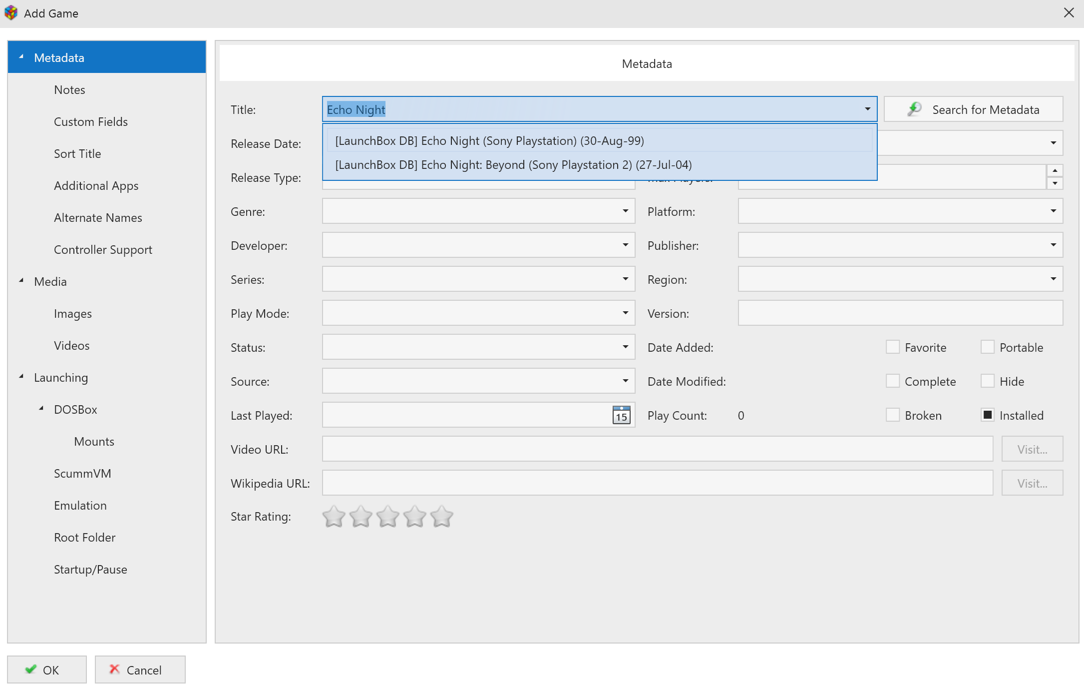Open the Root Folder page

(85, 537)
